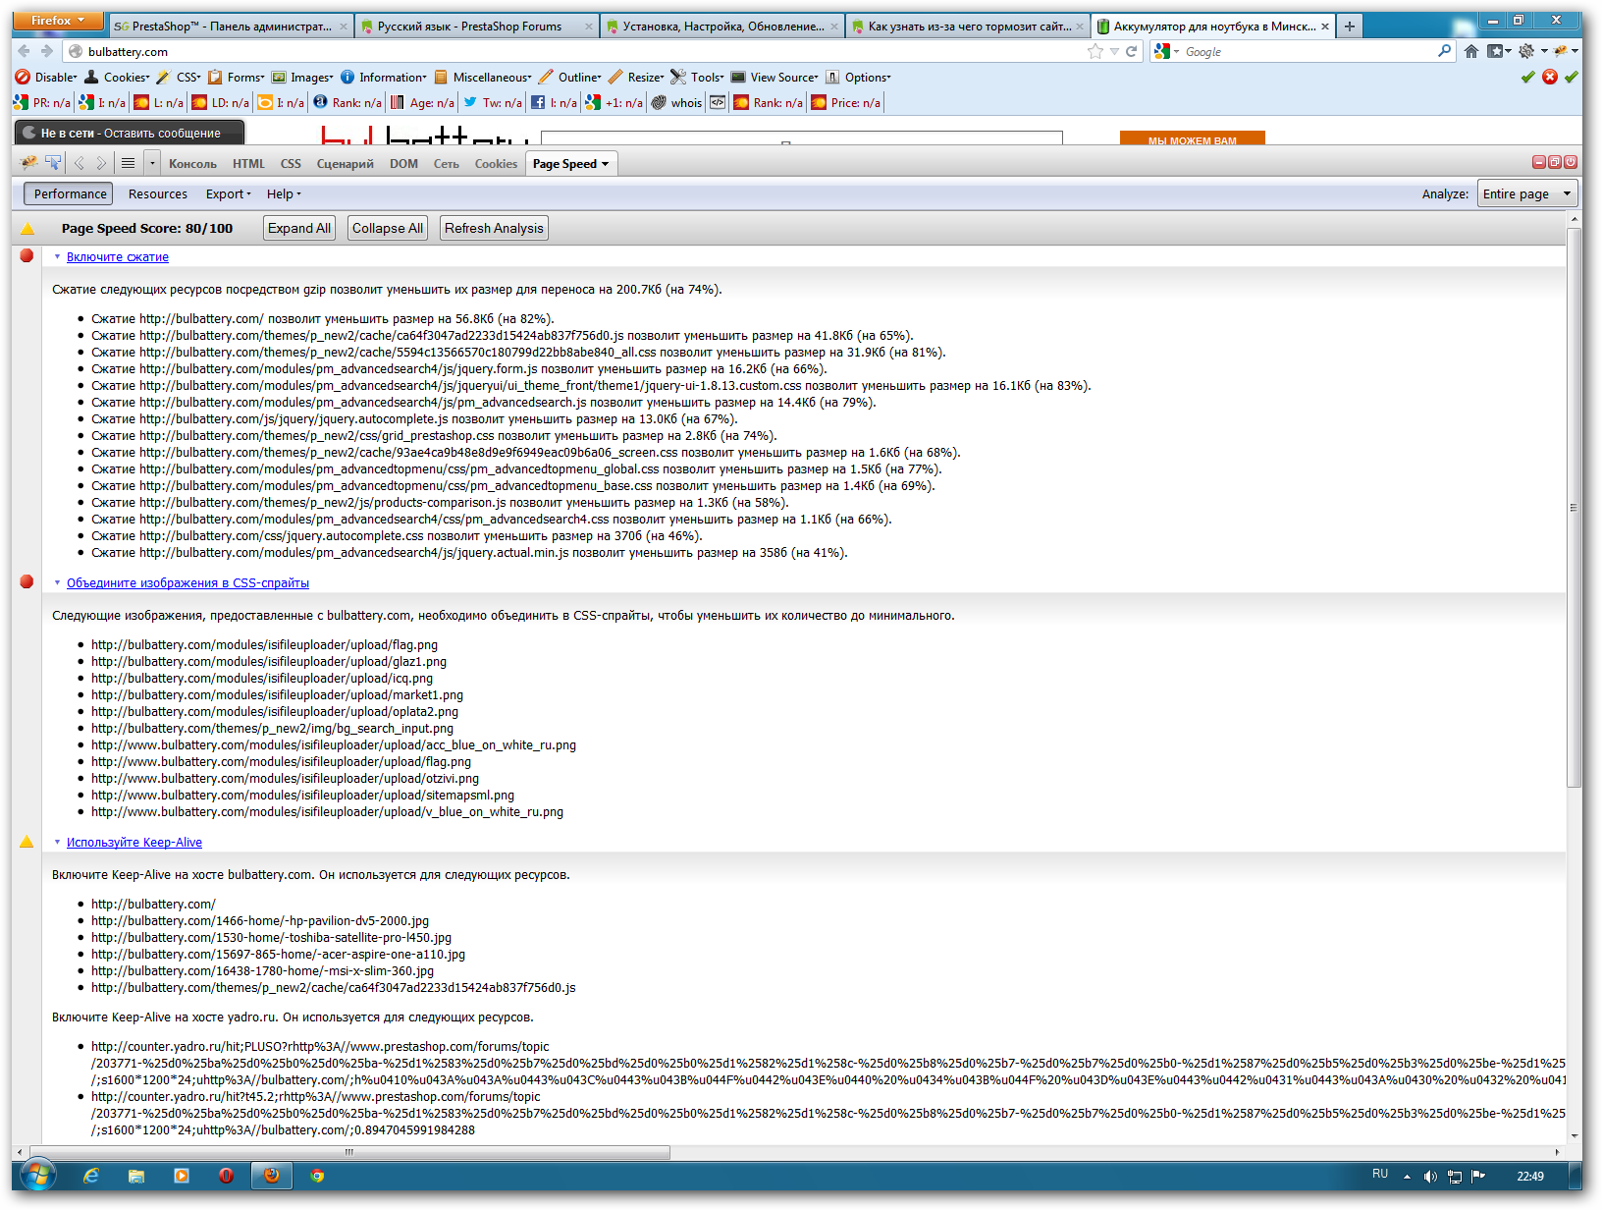This screenshot has height=1210, width=1602.
Task: Click the bookmark star in the address bar
Action: point(1095,51)
